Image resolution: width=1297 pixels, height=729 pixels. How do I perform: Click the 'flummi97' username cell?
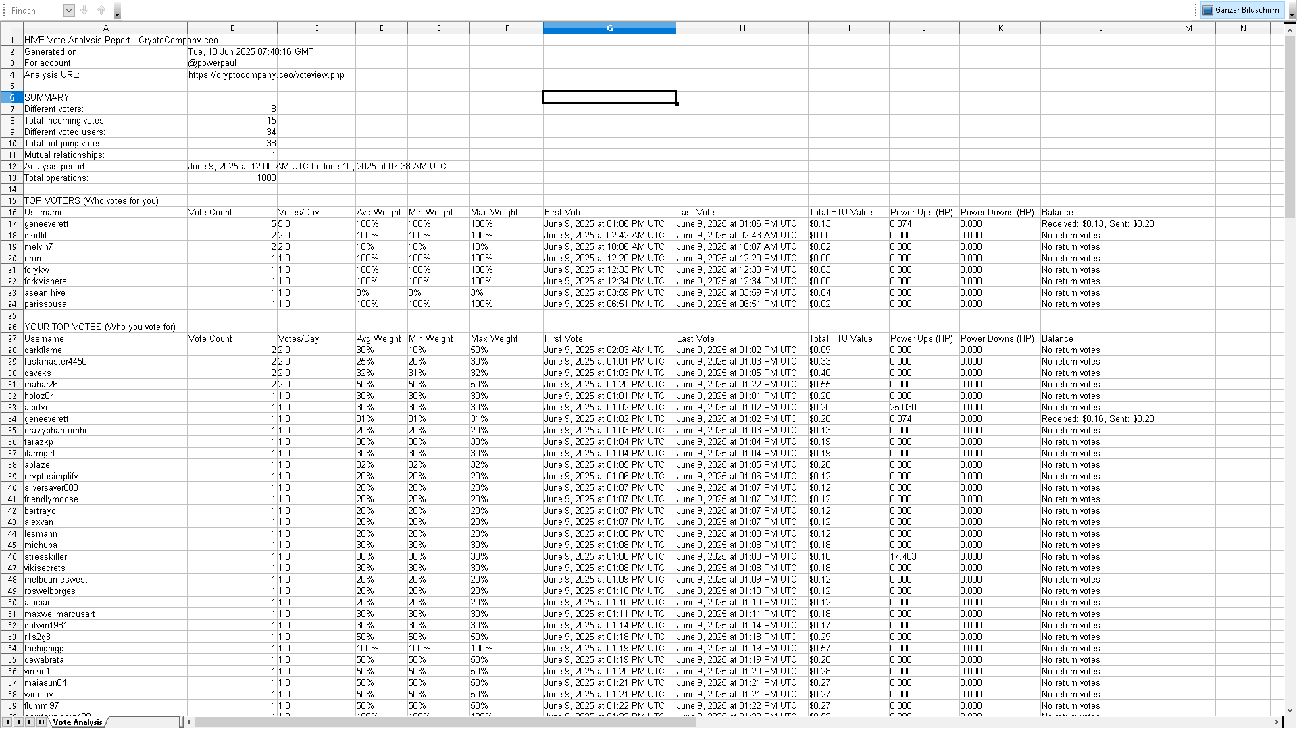tap(105, 706)
